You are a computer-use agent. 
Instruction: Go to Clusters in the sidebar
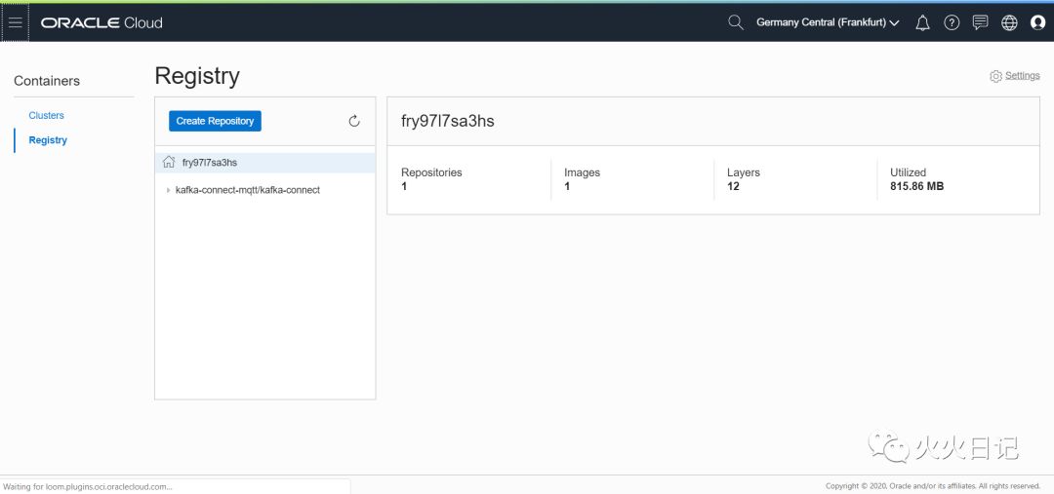pos(47,115)
